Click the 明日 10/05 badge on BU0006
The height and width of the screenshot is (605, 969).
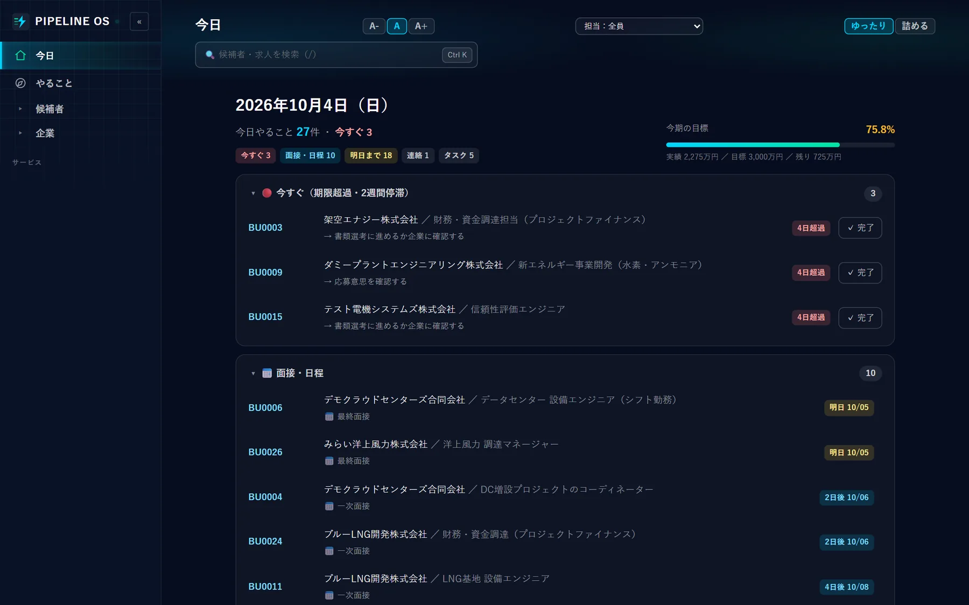pyautogui.click(x=849, y=408)
